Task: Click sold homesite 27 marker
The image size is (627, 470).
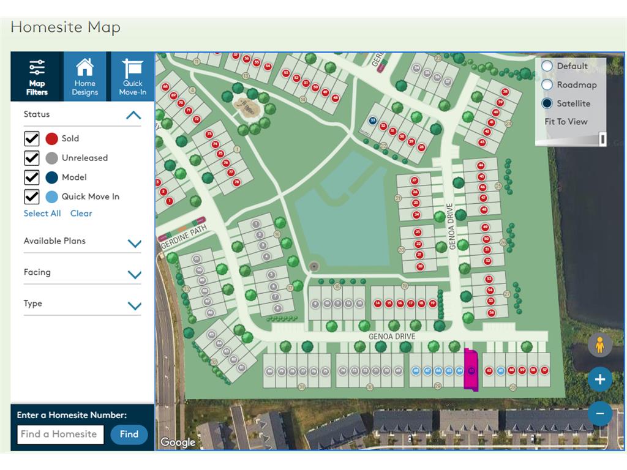Action: 415,181
